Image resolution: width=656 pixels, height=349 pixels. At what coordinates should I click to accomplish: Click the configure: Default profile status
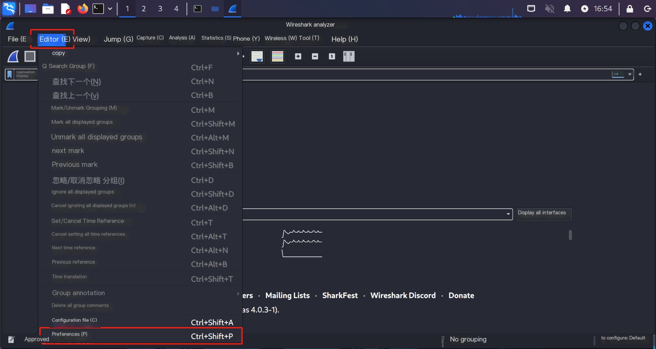[623, 338]
